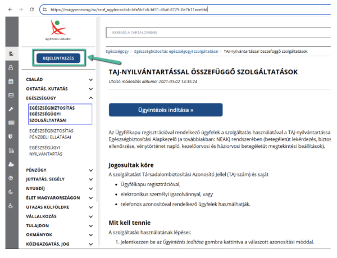The width and height of the screenshot is (337, 258).
Task: Click the Mit kell tennie heading
Action: (130, 223)
